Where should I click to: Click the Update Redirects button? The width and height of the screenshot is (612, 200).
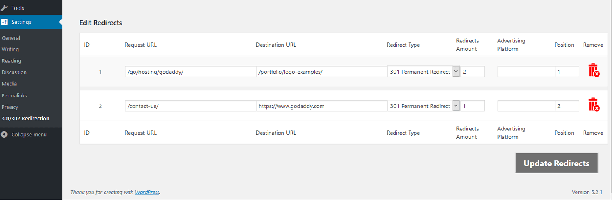(557, 163)
